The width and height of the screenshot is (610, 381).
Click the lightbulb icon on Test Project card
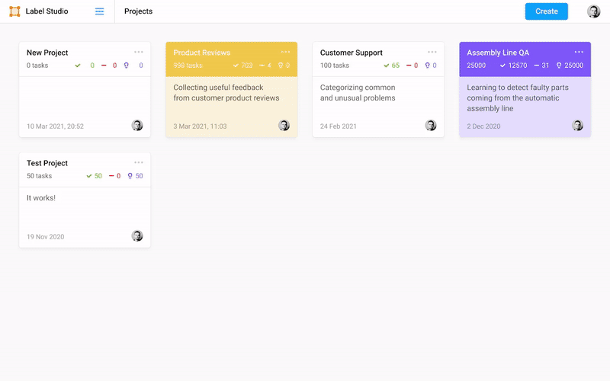130,176
